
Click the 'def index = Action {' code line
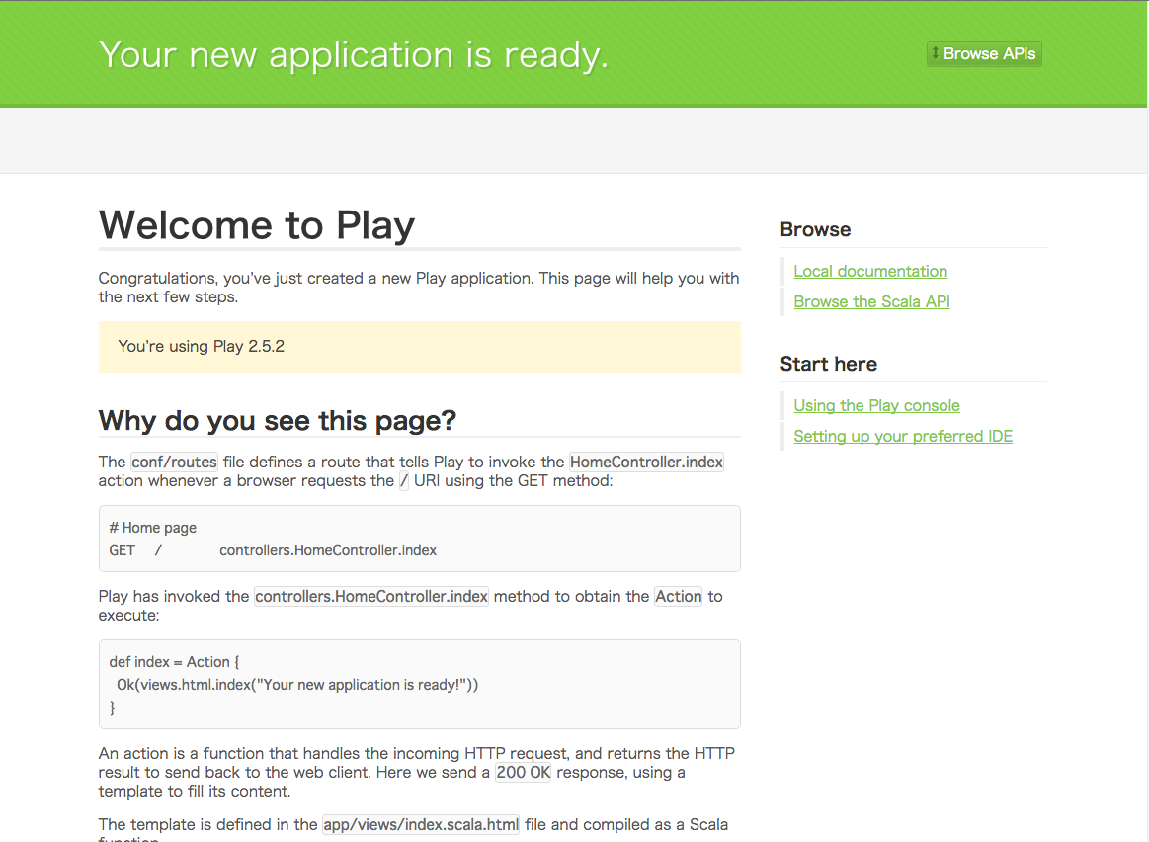click(175, 662)
